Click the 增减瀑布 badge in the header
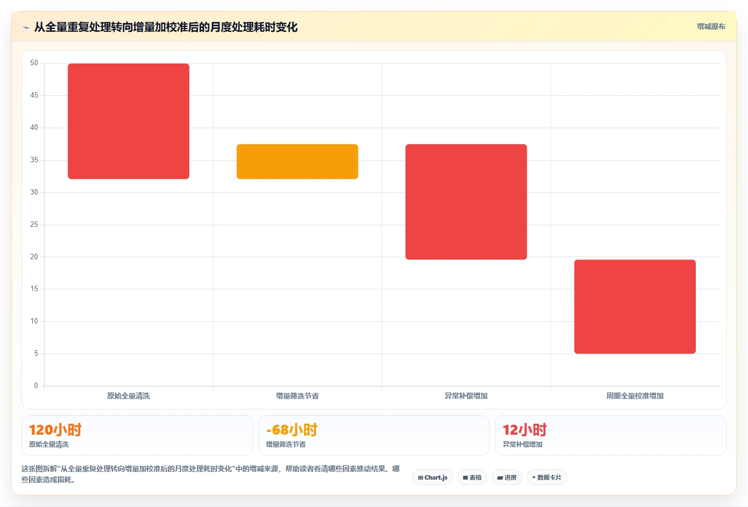The width and height of the screenshot is (748, 507). tap(711, 26)
